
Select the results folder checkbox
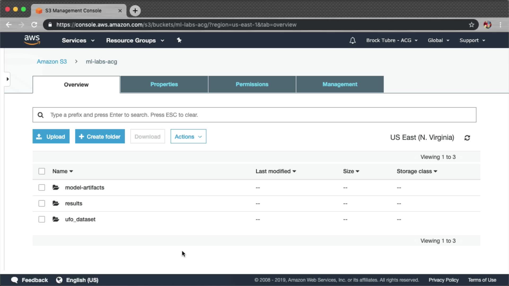42,203
